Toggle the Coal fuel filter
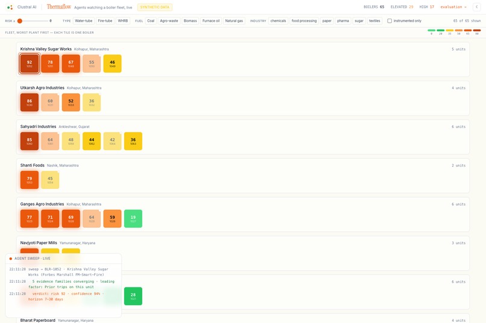 tap(151, 20)
